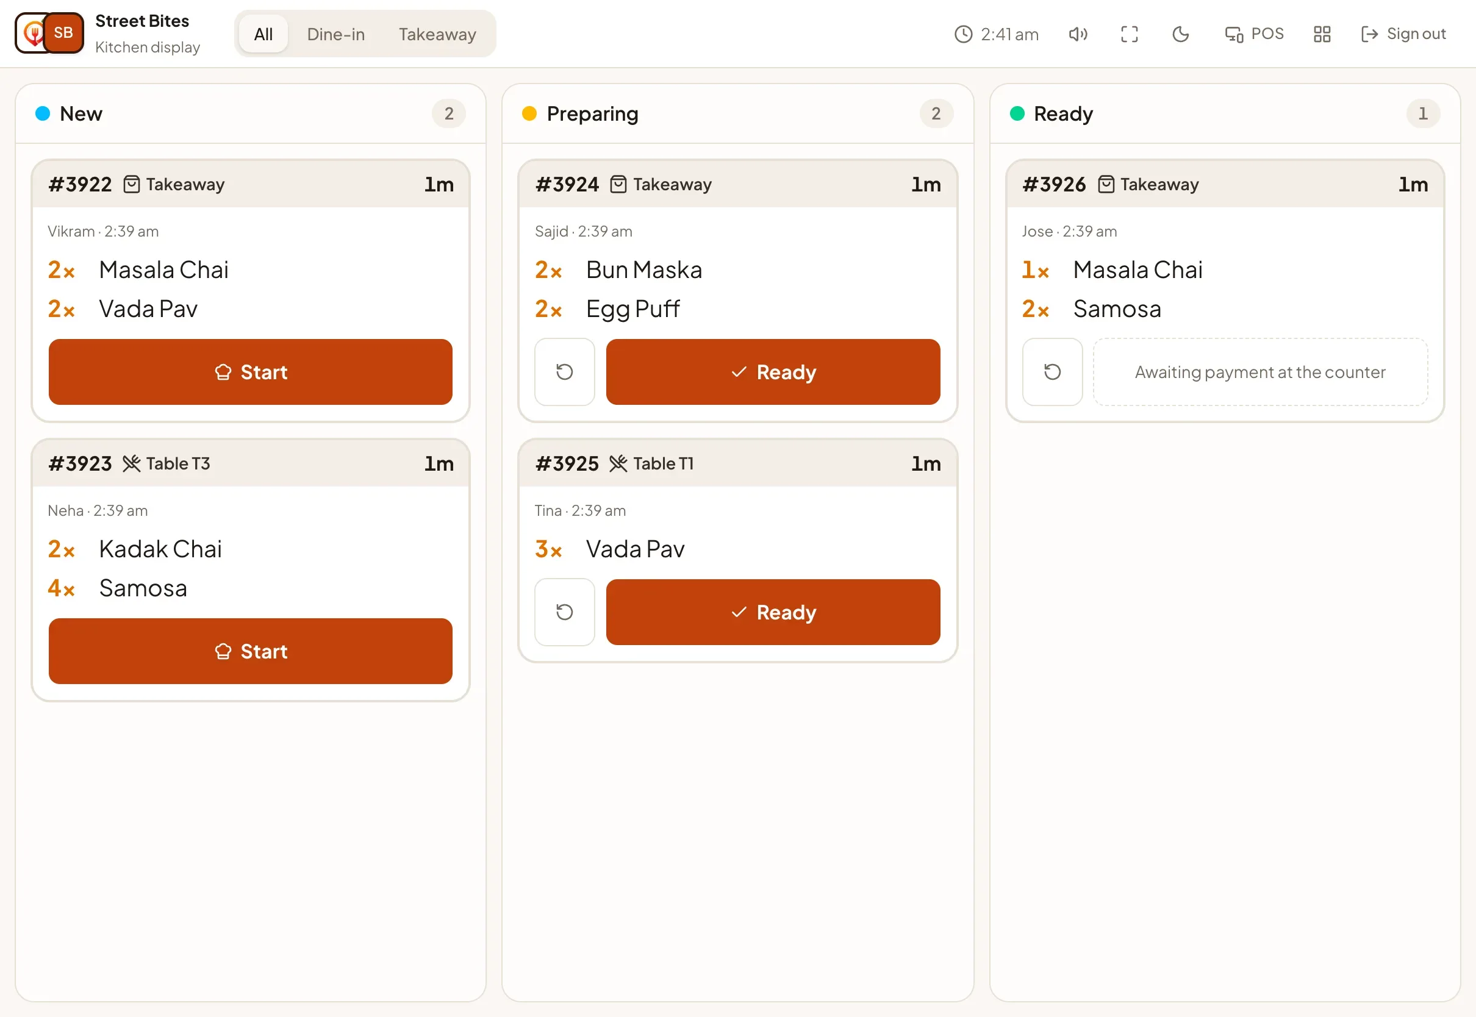
Task: Open the POS screen
Action: 1254,34
